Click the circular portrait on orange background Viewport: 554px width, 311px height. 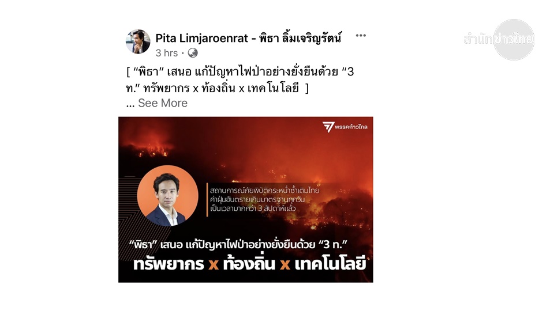168,196
